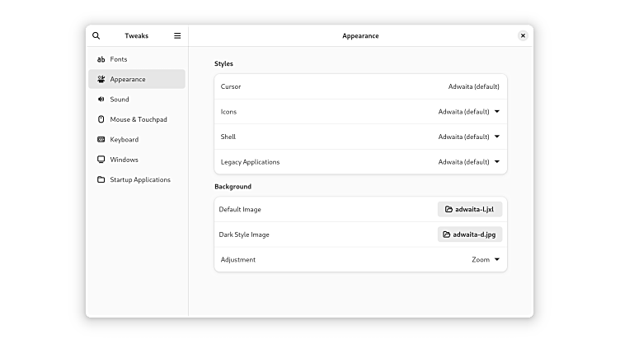Click the search magnifier icon in Tweaks
Screen dimensions: 620x348
tap(96, 36)
